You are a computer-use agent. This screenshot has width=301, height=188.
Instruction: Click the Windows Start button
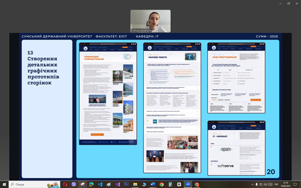4,185
